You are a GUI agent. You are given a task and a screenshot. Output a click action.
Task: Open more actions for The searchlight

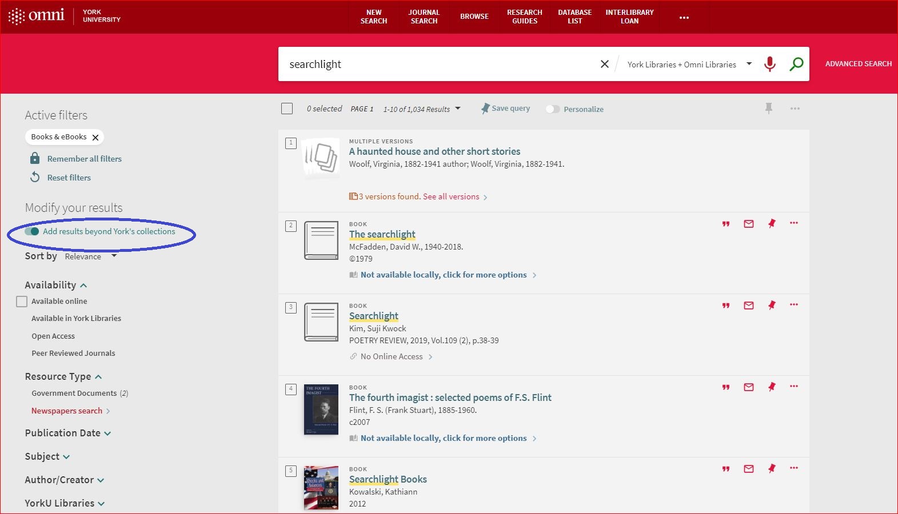tap(794, 223)
